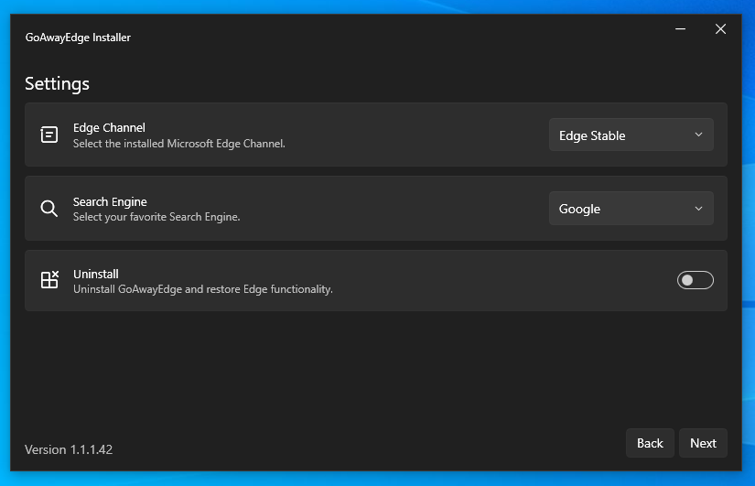This screenshot has width=755, height=486.
Task: Toggle the Uninstall switch on
Action: (695, 280)
